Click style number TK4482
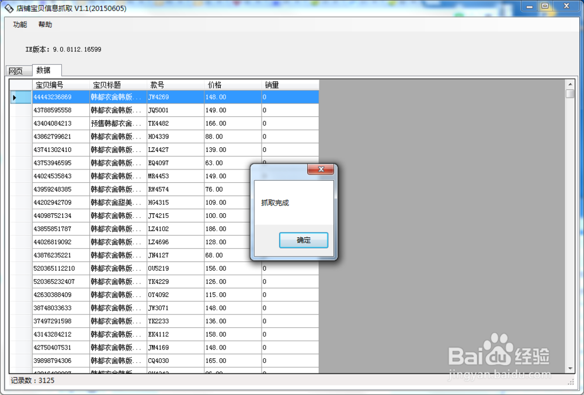 (x=175, y=123)
